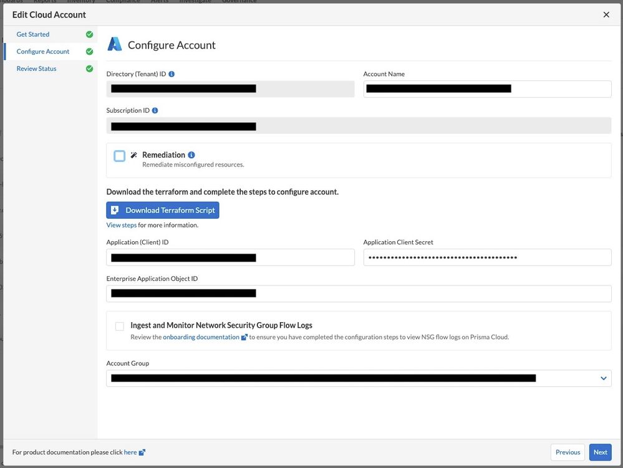
Task: Enable the Remediation checkbox
Action: [120, 156]
